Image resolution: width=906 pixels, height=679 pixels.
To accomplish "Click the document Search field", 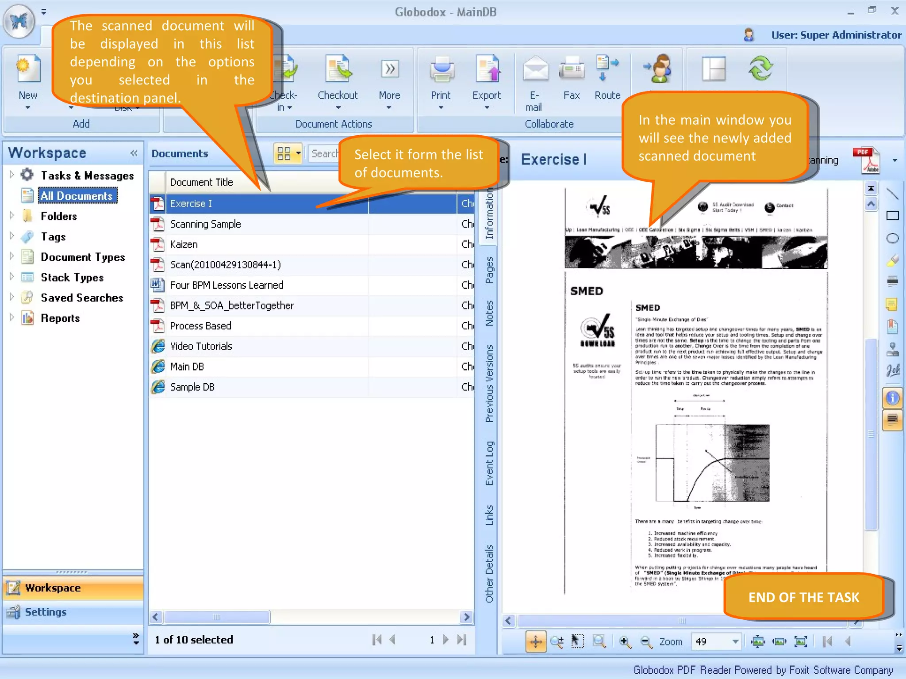I will coord(324,153).
